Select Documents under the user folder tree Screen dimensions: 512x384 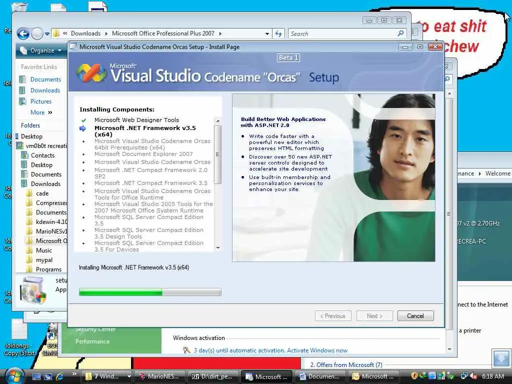click(x=46, y=174)
